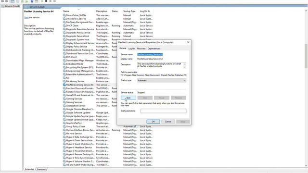Click Cancel in the Properties dialog
The width and height of the screenshot is (308, 173).
(x=168, y=122)
